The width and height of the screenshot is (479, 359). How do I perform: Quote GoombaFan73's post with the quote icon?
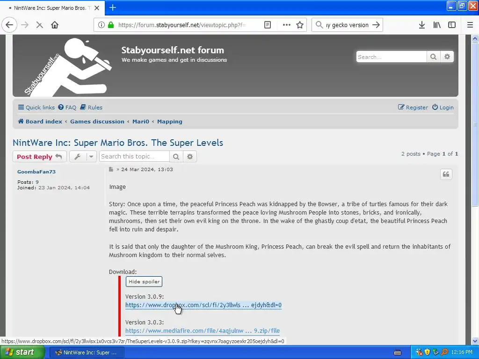[446, 174]
